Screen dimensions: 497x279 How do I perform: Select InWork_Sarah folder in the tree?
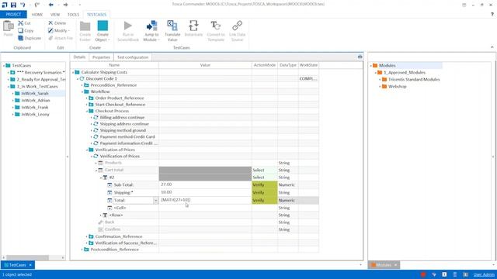point(35,93)
